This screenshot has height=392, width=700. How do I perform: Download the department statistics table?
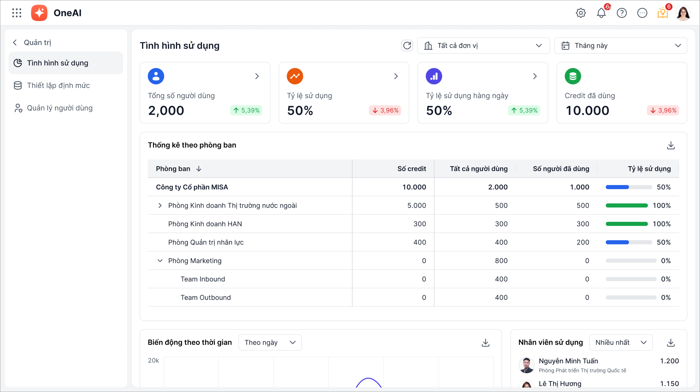tap(670, 145)
